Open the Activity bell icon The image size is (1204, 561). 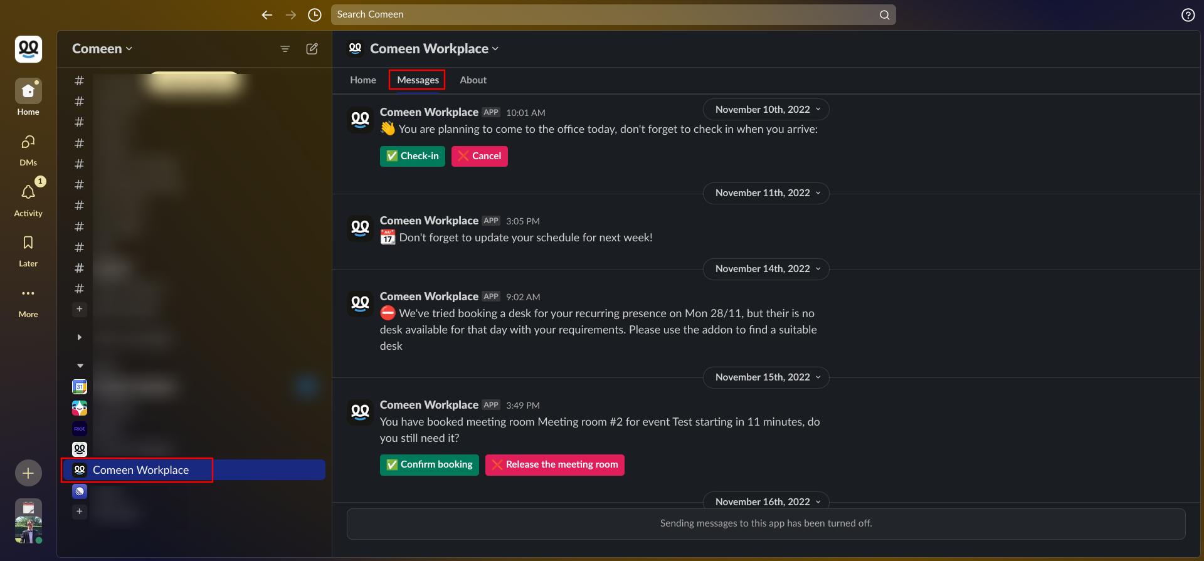click(x=28, y=199)
